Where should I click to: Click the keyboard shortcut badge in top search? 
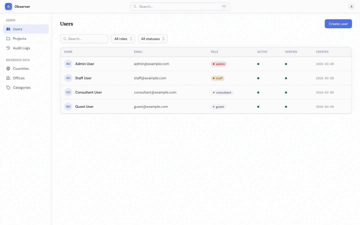tap(224, 6)
